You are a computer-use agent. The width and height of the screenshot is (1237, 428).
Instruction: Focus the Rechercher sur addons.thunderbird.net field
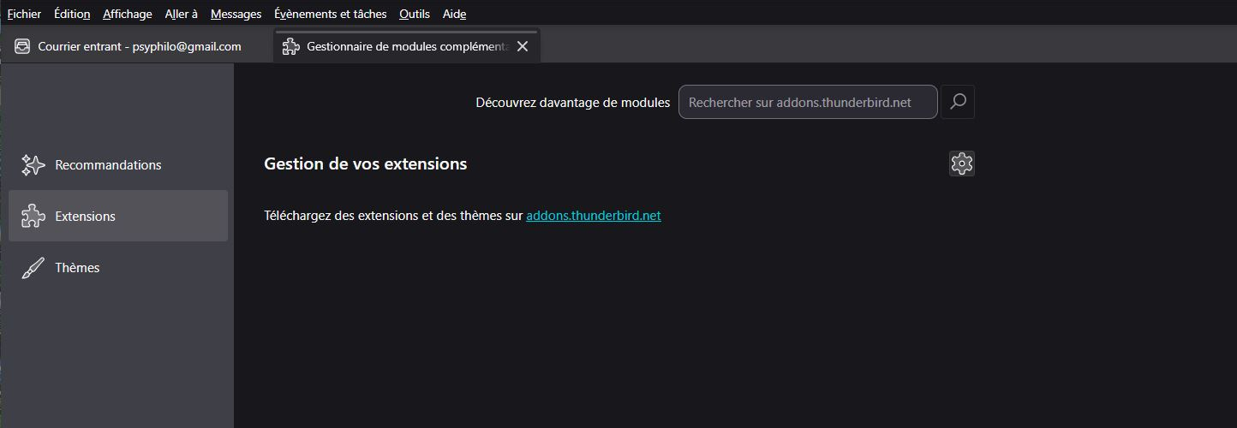tap(807, 102)
